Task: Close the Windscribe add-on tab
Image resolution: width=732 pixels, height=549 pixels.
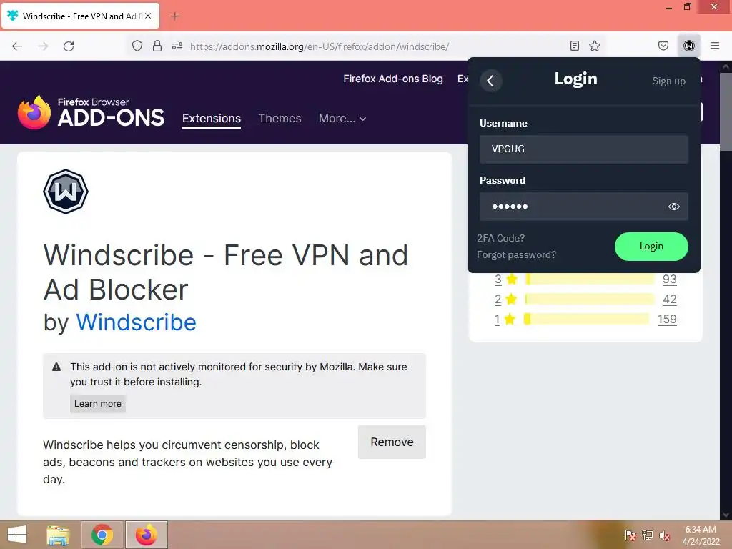Action: 147,16
